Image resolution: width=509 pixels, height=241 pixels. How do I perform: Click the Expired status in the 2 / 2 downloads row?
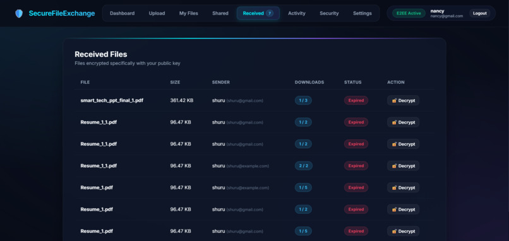click(356, 166)
